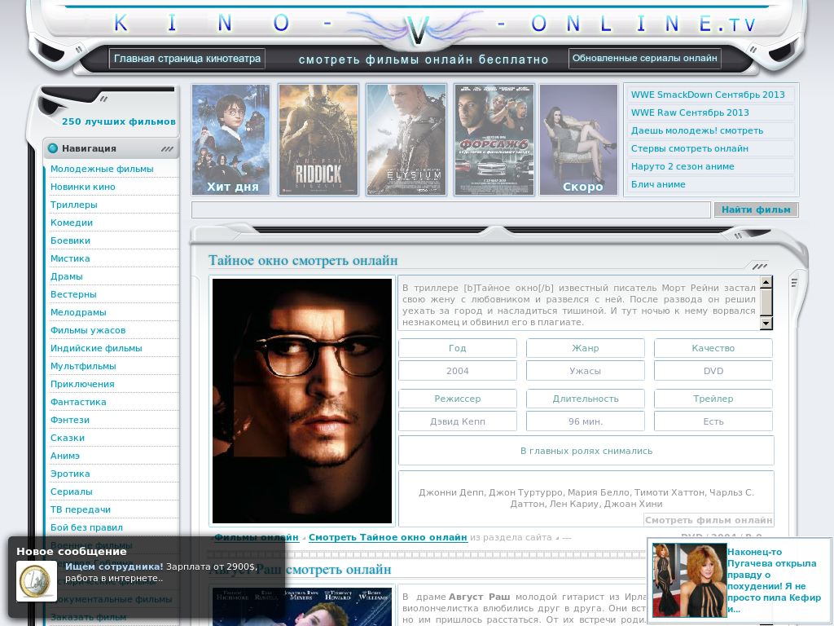This screenshot has width=834, height=626.
Task: Select Бой без правил category
Action: coord(86,527)
